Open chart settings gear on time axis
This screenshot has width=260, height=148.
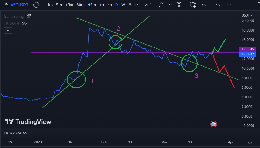pos(250,142)
